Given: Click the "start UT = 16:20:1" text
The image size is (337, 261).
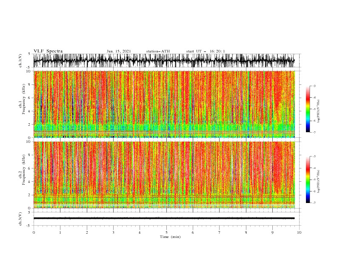Looking at the screenshot, I should [x=206, y=51].
